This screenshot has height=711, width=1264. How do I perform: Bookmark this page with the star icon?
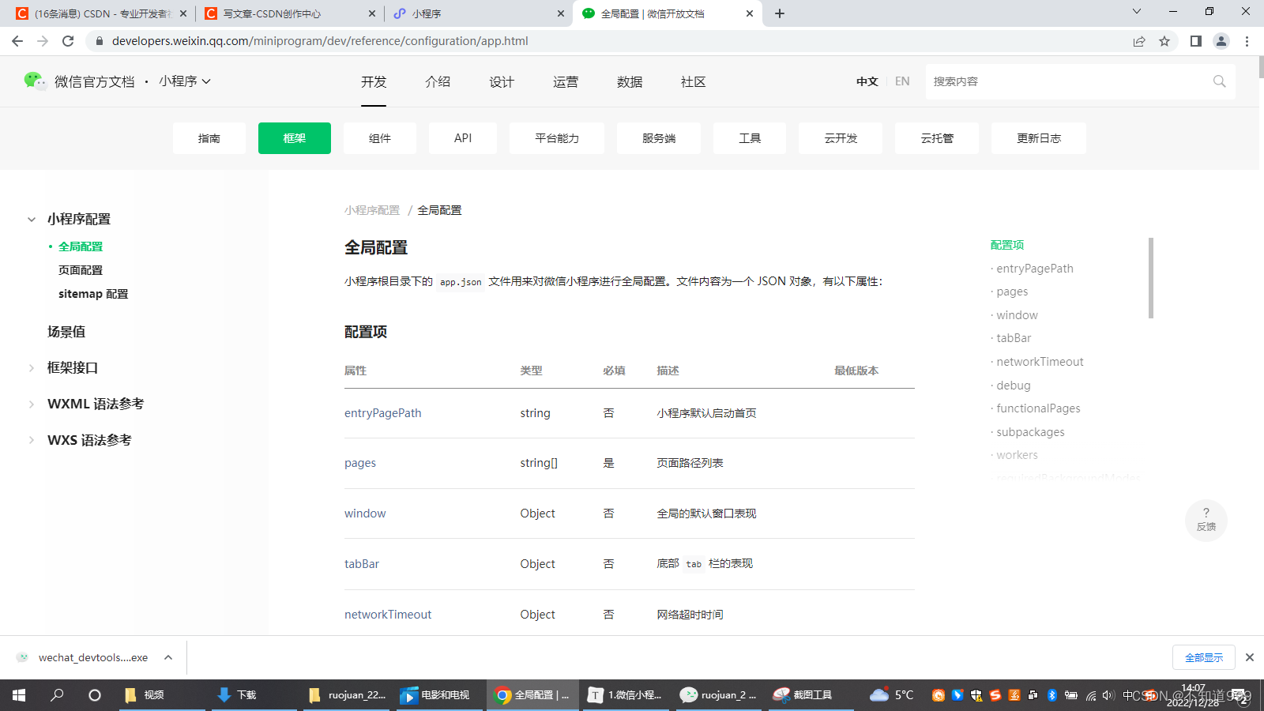pos(1164,41)
